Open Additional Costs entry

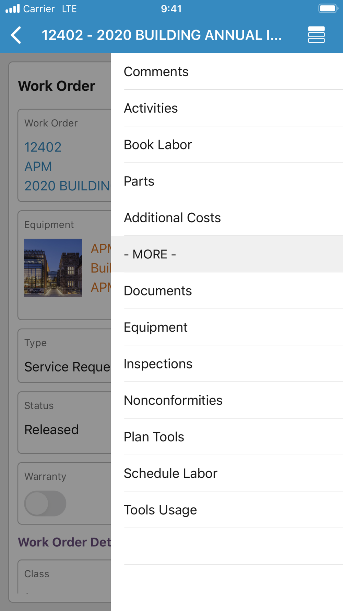click(227, 218)
